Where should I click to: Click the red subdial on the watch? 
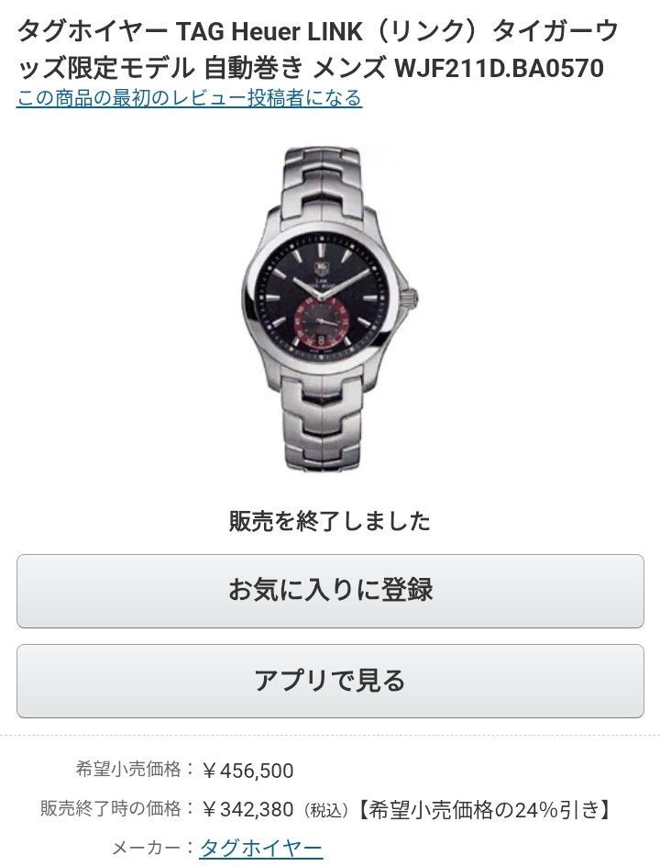point(321,320)
